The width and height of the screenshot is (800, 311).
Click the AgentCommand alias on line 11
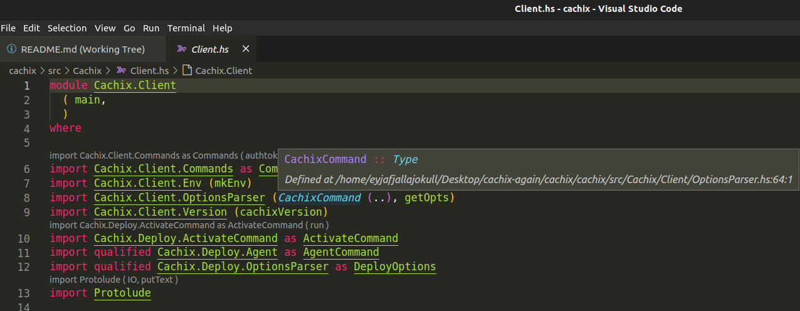pos(341,252)
